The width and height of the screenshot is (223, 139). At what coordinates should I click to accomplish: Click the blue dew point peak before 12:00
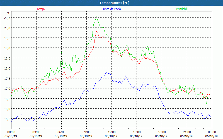point(106,73)
